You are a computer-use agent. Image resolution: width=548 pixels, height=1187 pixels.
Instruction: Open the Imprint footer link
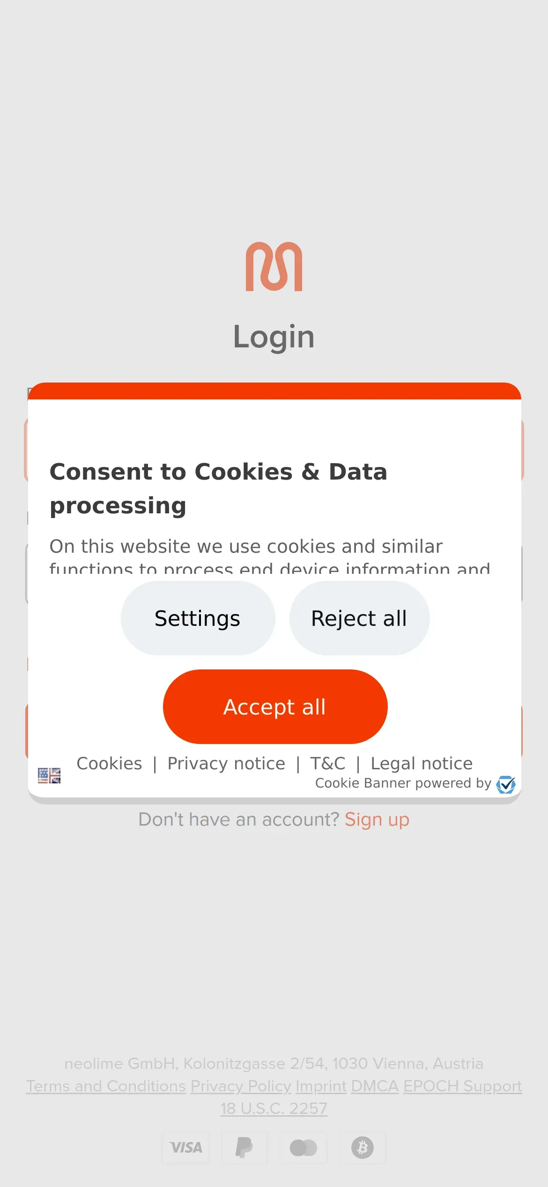[321, 1086]
